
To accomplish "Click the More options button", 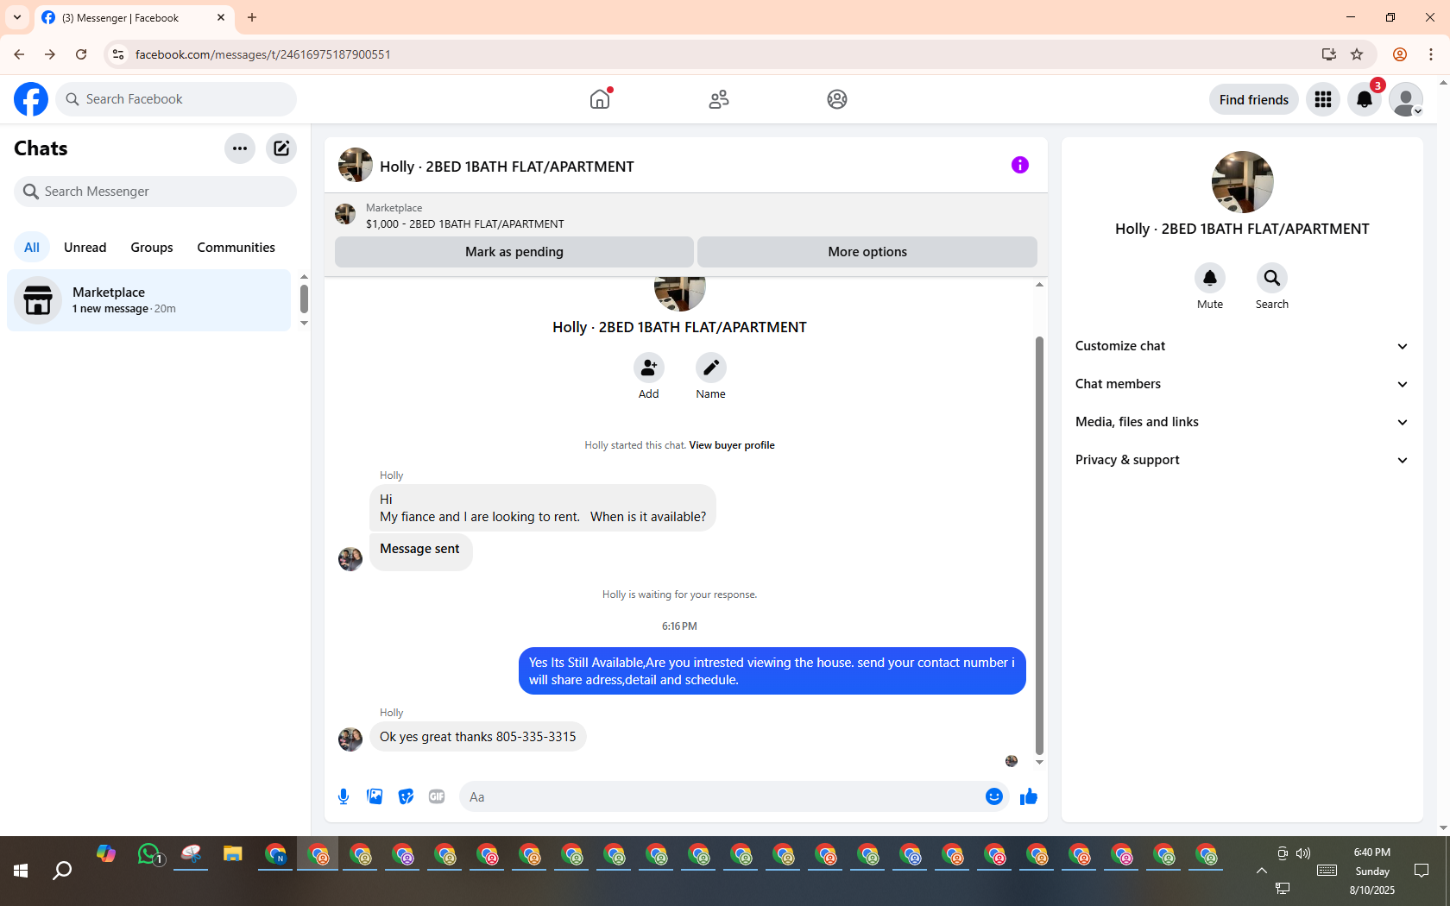I will pos(867,252).
